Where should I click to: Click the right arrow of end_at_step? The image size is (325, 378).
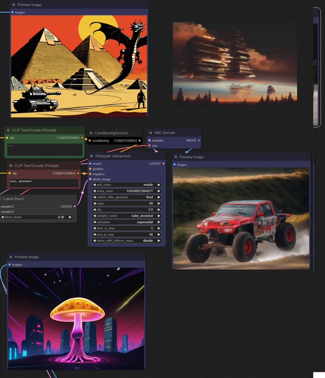(159, 234)
